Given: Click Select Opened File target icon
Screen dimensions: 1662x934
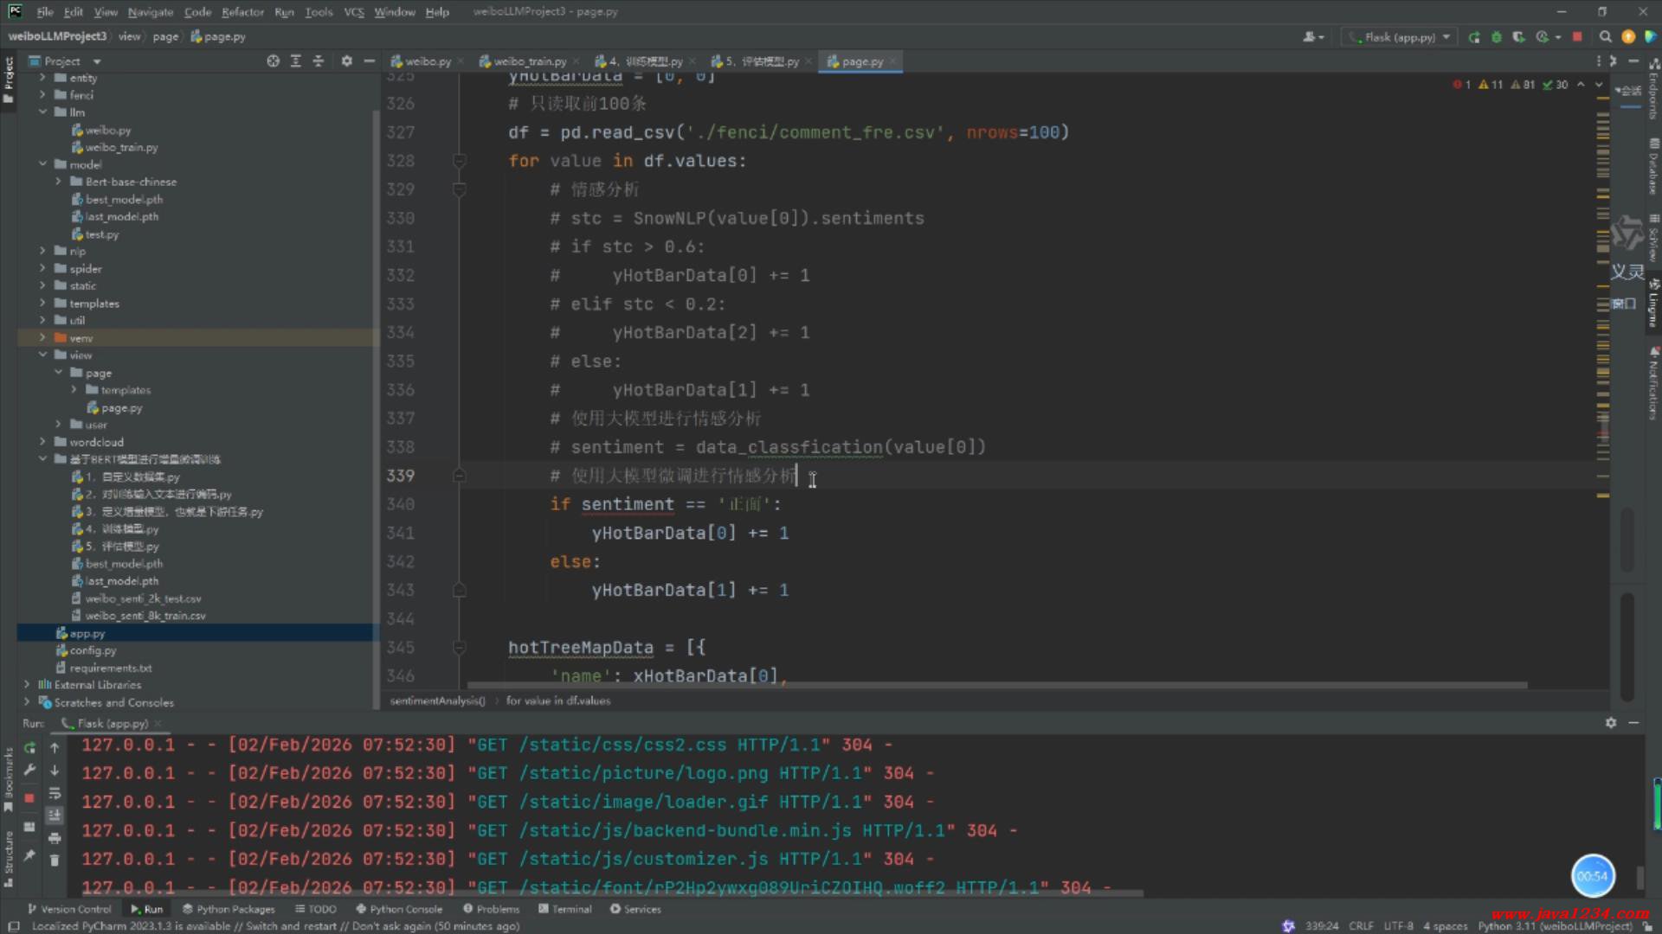Looking at the screenshot, I should (273, 61).
